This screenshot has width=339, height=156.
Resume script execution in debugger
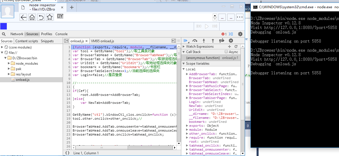pos(186,41)
